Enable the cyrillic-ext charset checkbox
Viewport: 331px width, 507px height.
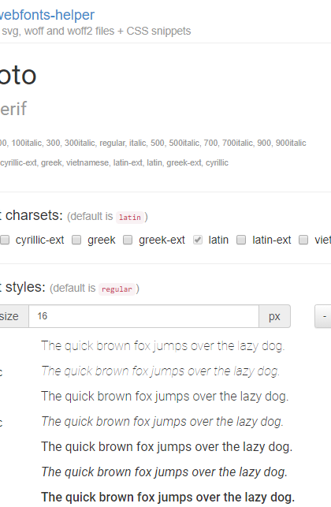click(5, 240)
